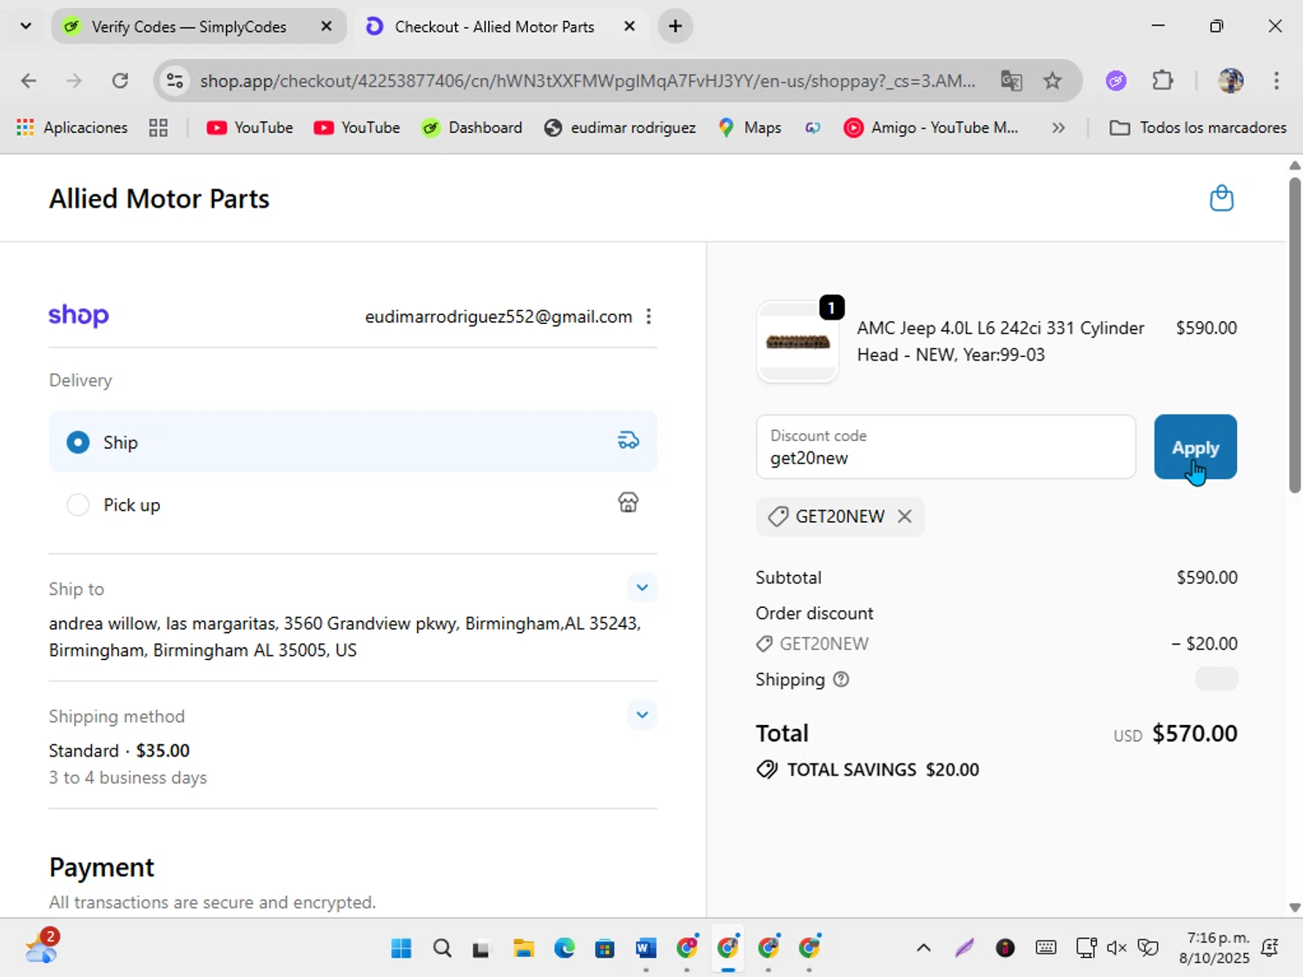
Task: Open the cart bag icon
Action: click(1221, 198)
